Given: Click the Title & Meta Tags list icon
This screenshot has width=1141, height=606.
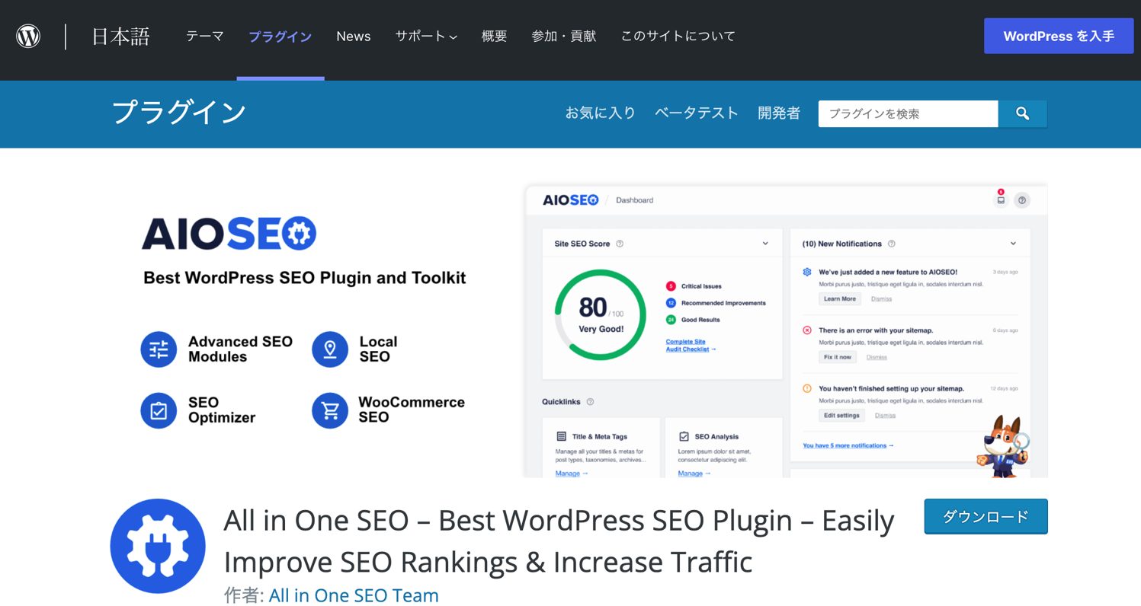Looking at the screenshot, I should (x=561, y=436).
